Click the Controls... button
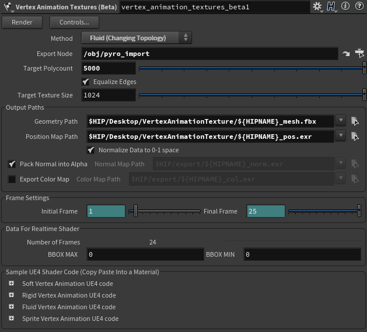Viewport: 367px width, 332px height. 74,22
